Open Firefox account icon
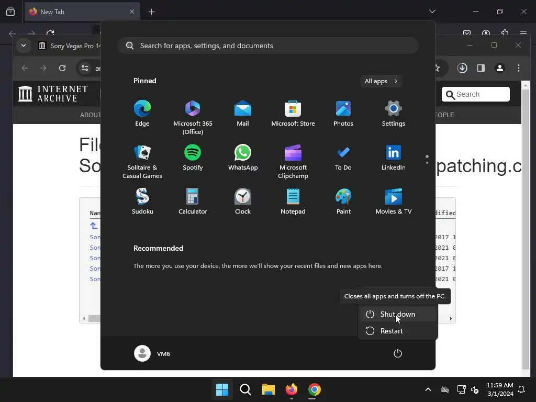 tap(486, 33)
